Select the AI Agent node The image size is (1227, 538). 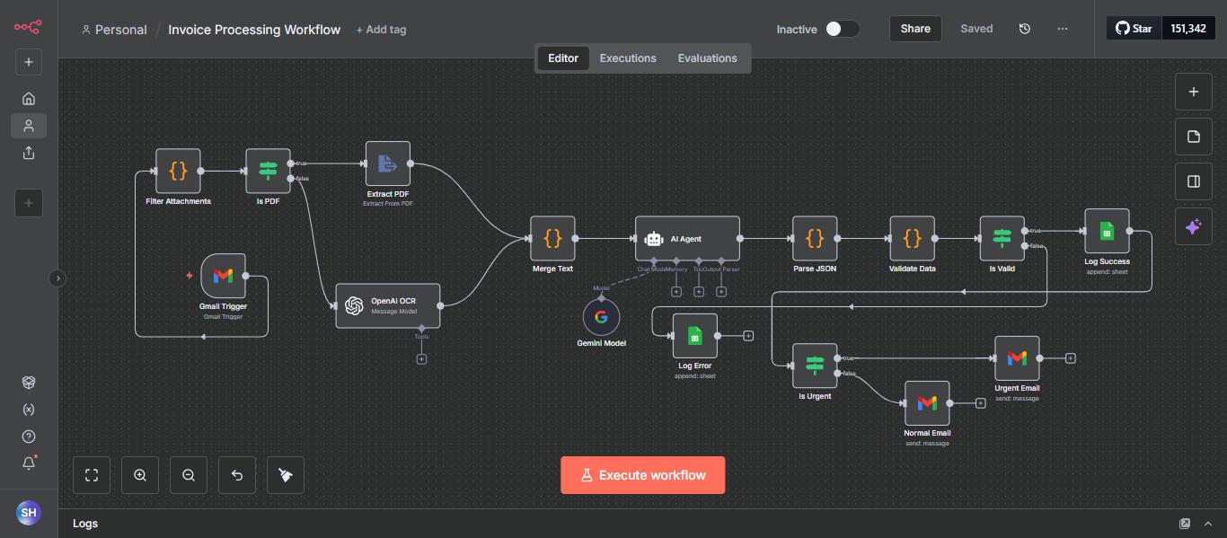(x=687, y=238)
